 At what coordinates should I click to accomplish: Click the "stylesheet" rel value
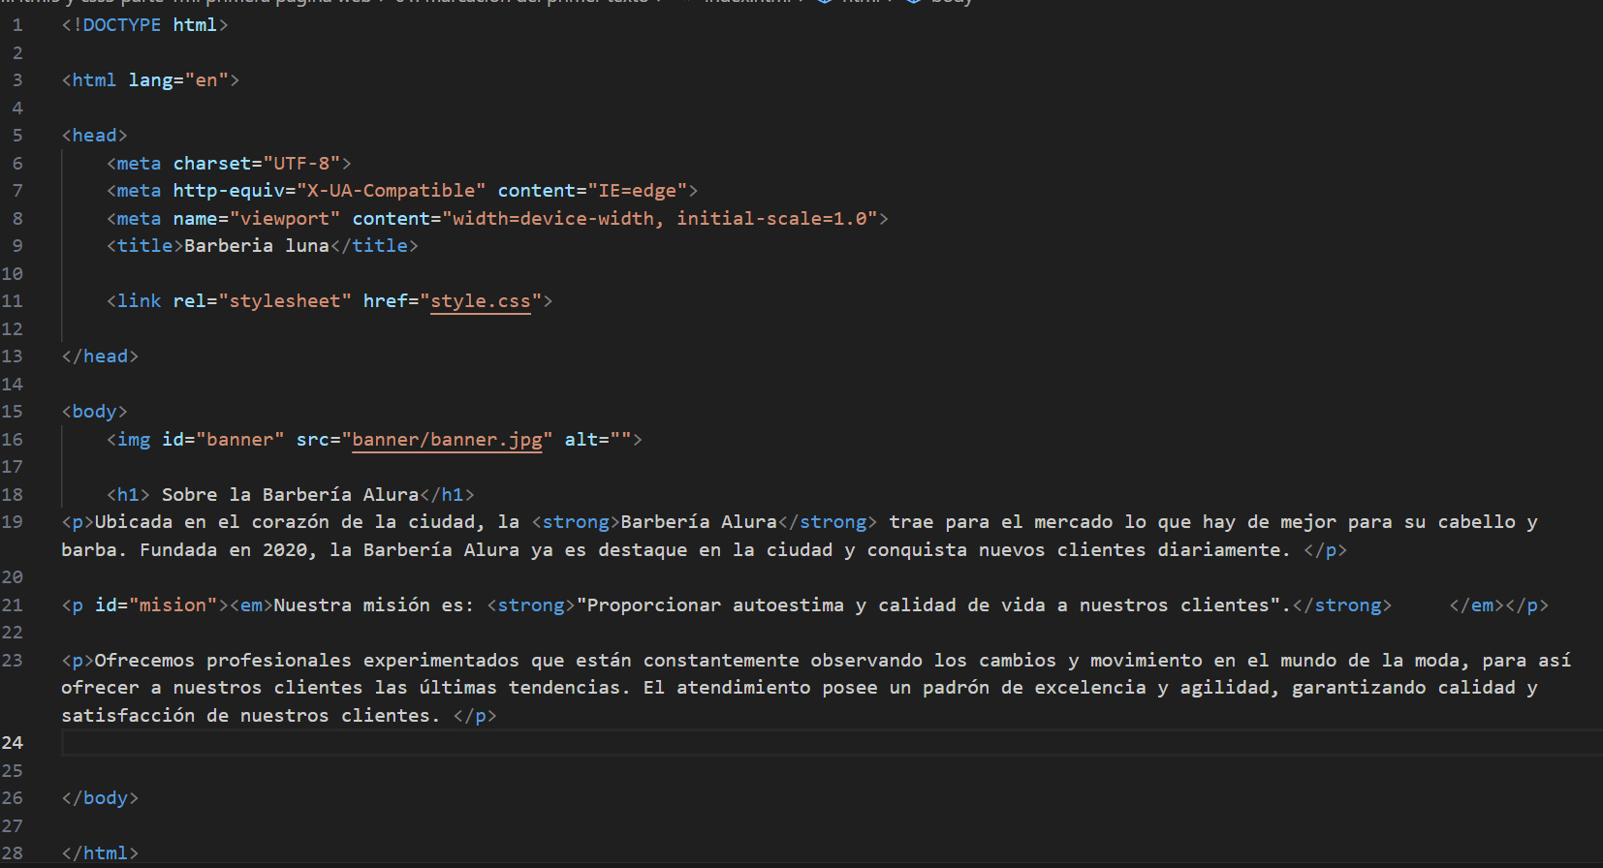coord(285,301)
